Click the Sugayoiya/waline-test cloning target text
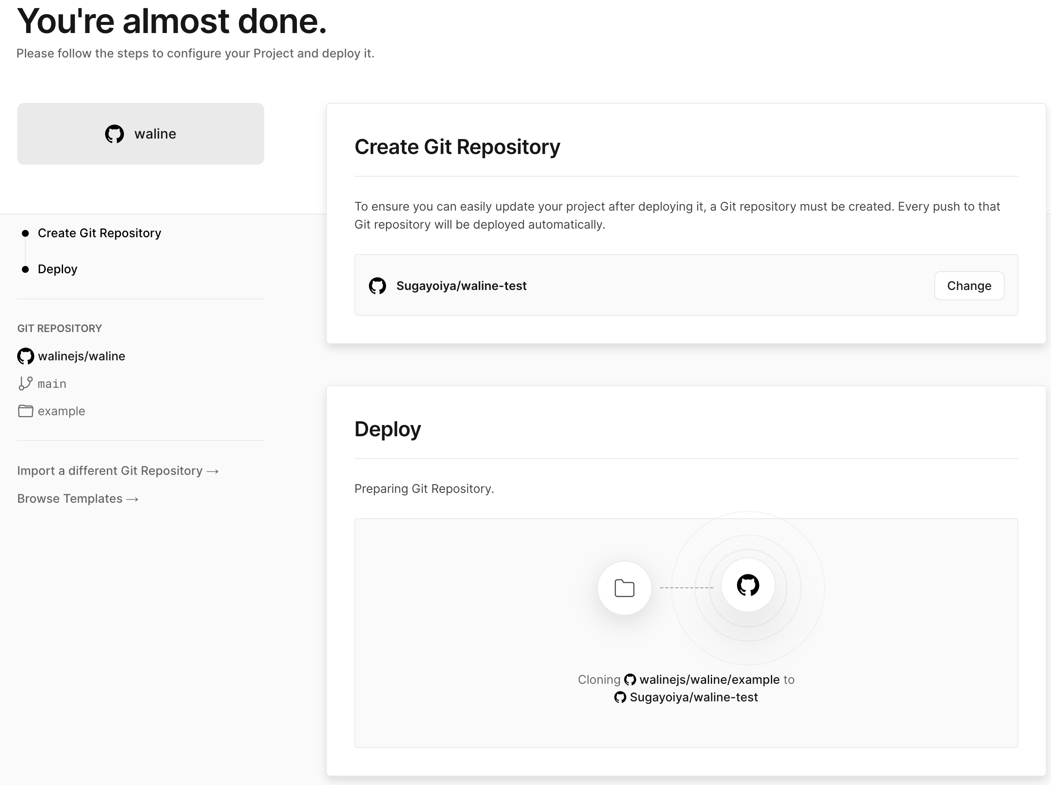The image size is (1051, 785). 694,697
